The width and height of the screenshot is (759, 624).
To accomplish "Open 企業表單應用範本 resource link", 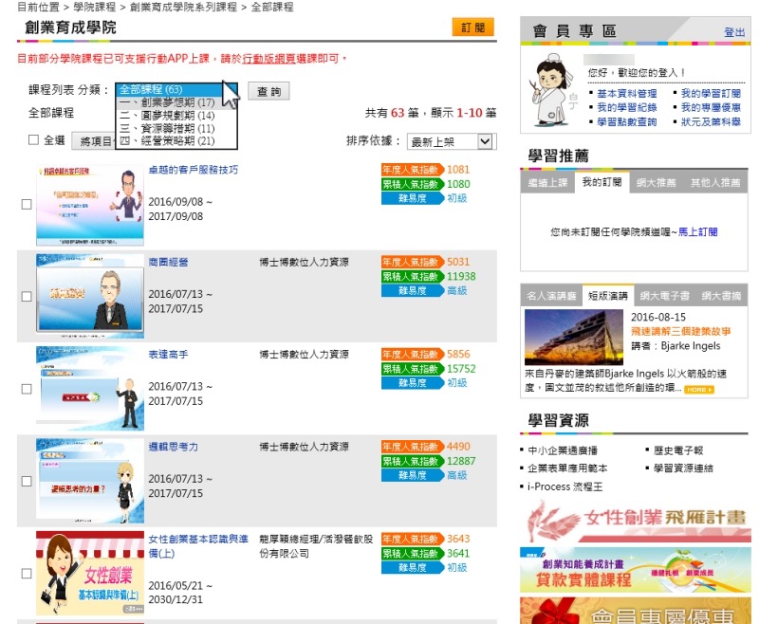I will (567, 468).
